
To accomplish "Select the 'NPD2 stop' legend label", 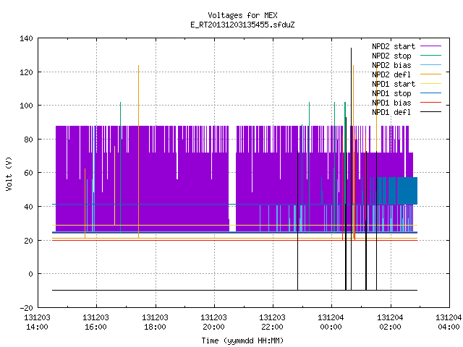I will coord(391,56).
